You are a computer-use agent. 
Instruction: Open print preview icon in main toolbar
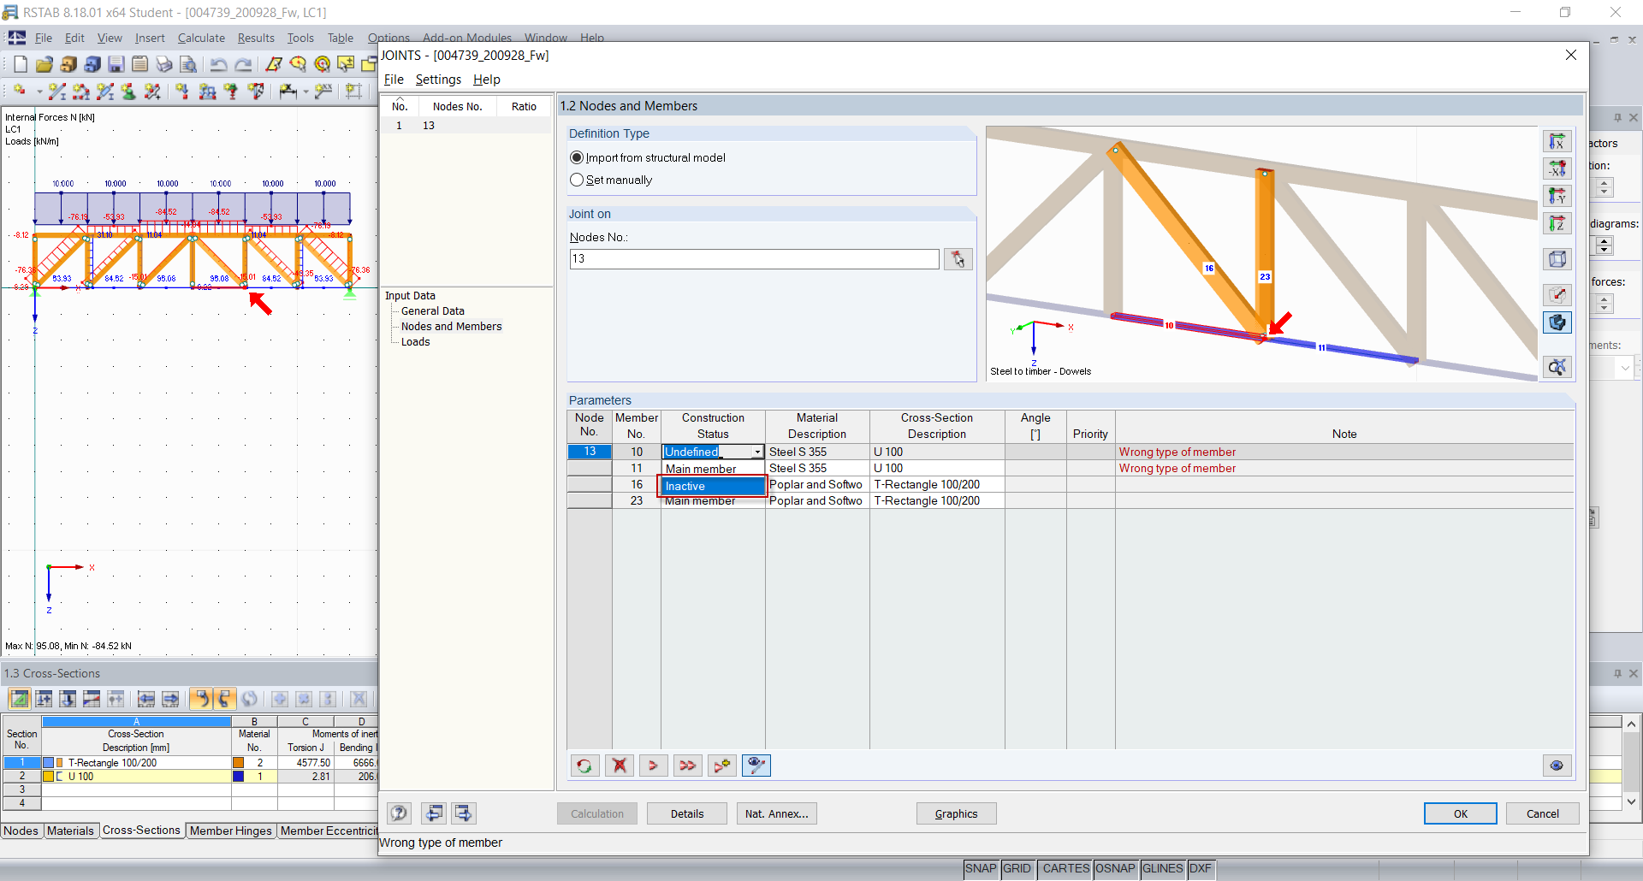point(188,64)
